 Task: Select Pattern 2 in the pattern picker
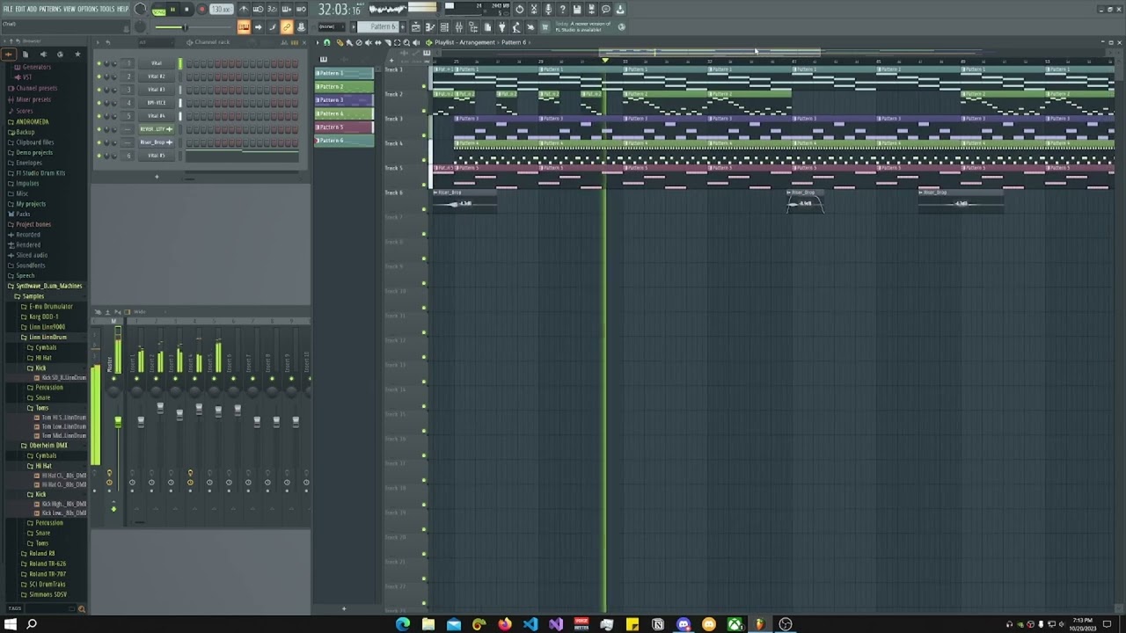[344, 86]
